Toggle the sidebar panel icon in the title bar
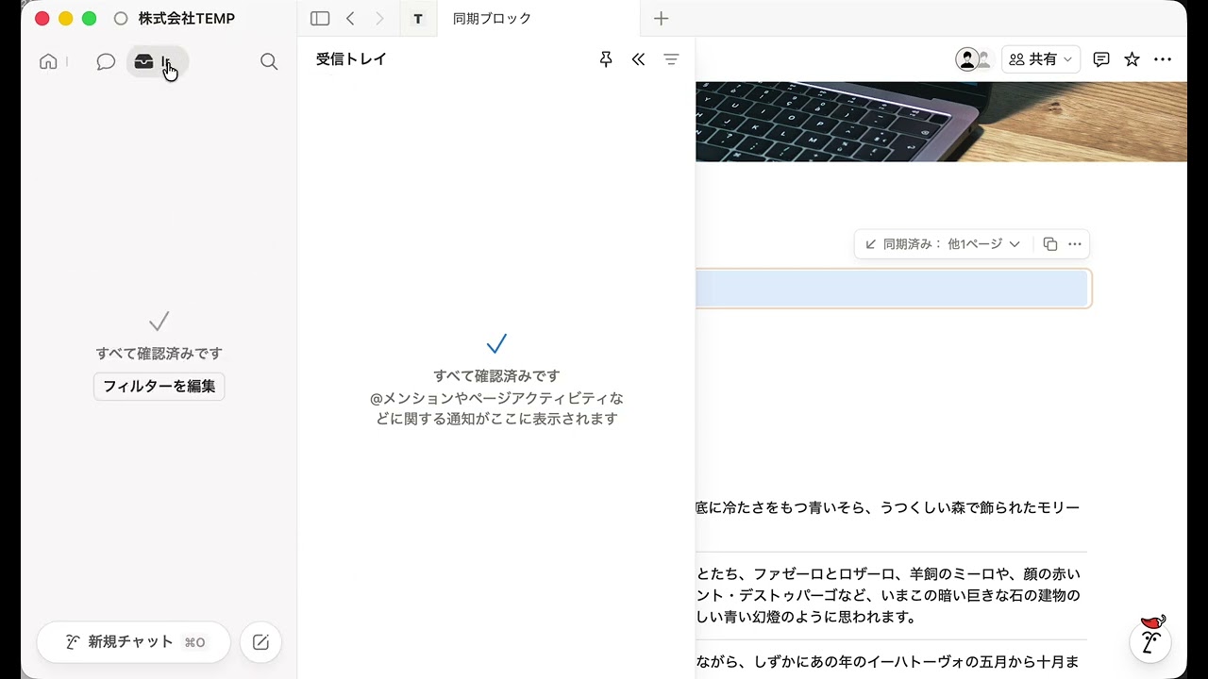 (x=320, y=19)
